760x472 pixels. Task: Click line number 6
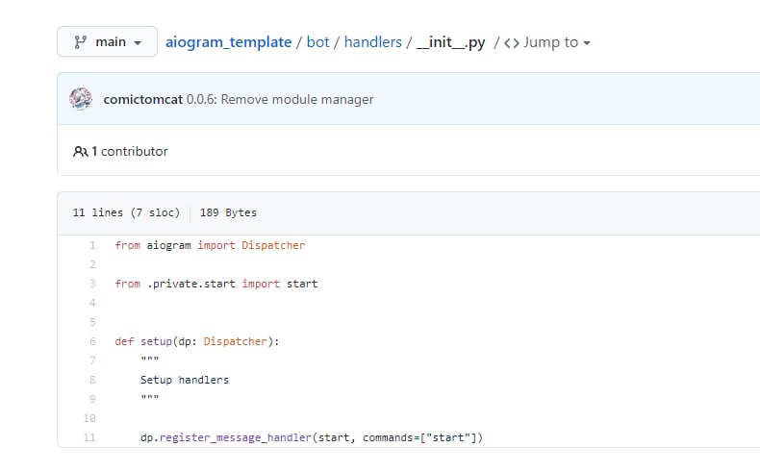pos(92,341)
